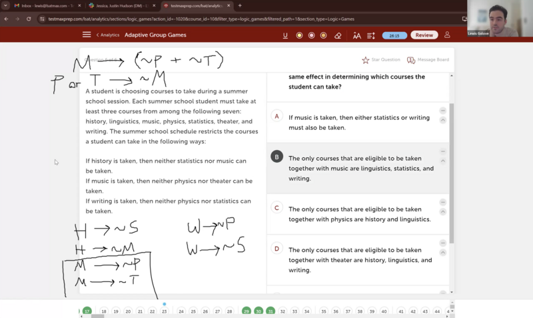The width and height of the screenshot is (533, 318).
Task: Jump to question 23 in navigator
Action: (165, 311)
